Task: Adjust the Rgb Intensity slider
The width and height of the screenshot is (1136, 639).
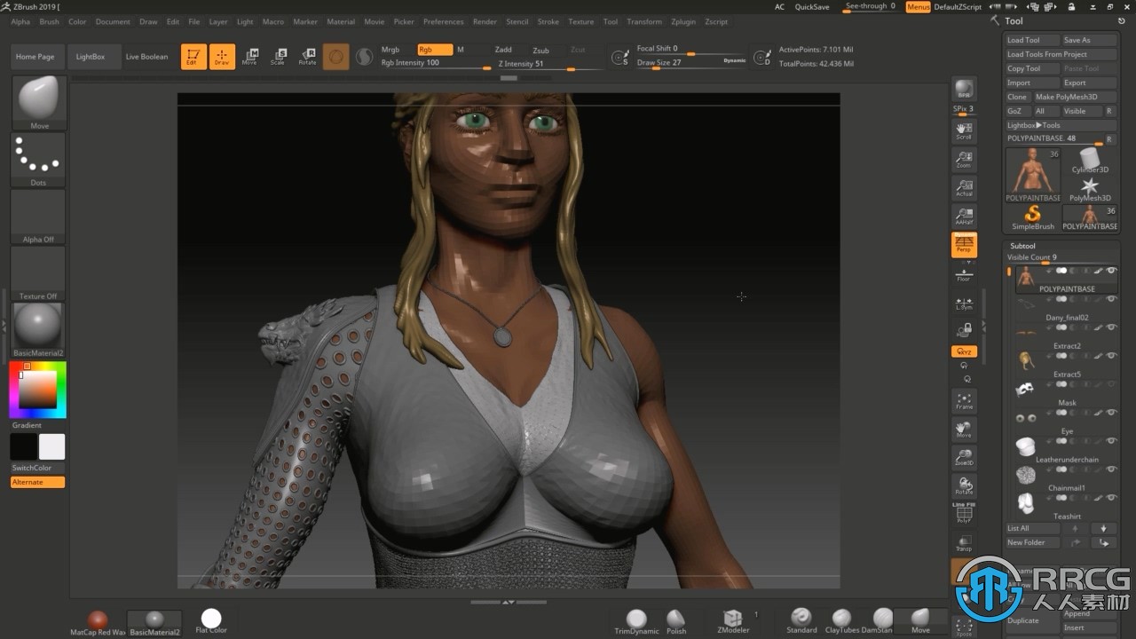Action: click(x=436, y=64)
